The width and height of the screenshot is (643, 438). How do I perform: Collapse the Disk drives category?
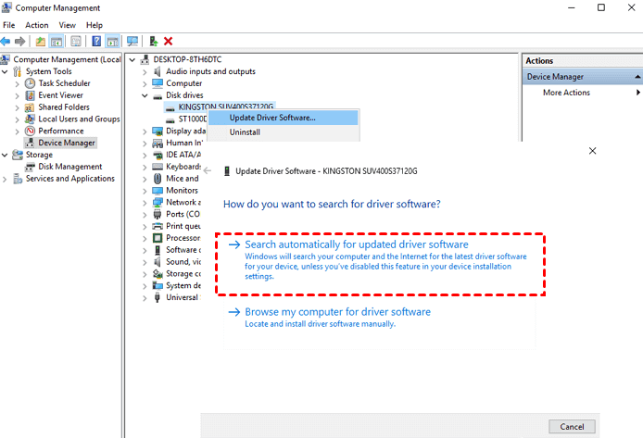[x=145, y=95]
